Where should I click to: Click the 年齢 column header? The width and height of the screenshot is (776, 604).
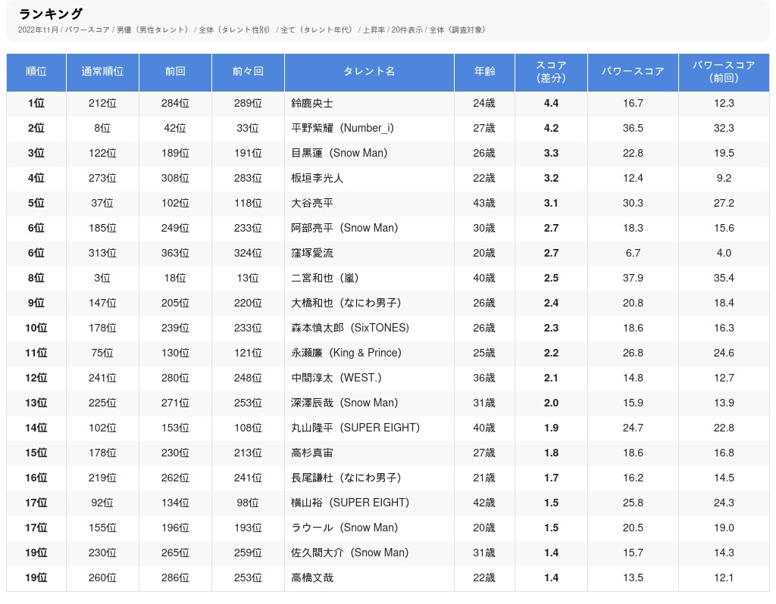(484, 72)
